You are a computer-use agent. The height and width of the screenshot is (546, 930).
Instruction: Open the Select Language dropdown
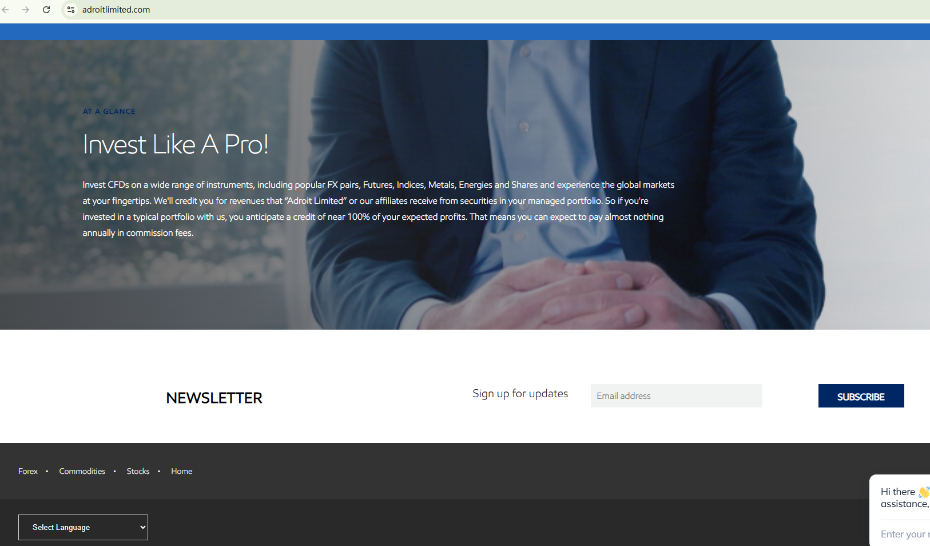83,527
